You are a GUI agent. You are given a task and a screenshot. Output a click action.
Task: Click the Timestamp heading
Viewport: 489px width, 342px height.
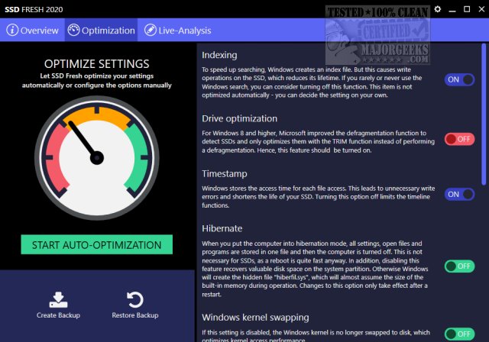[x=224, y=174]
